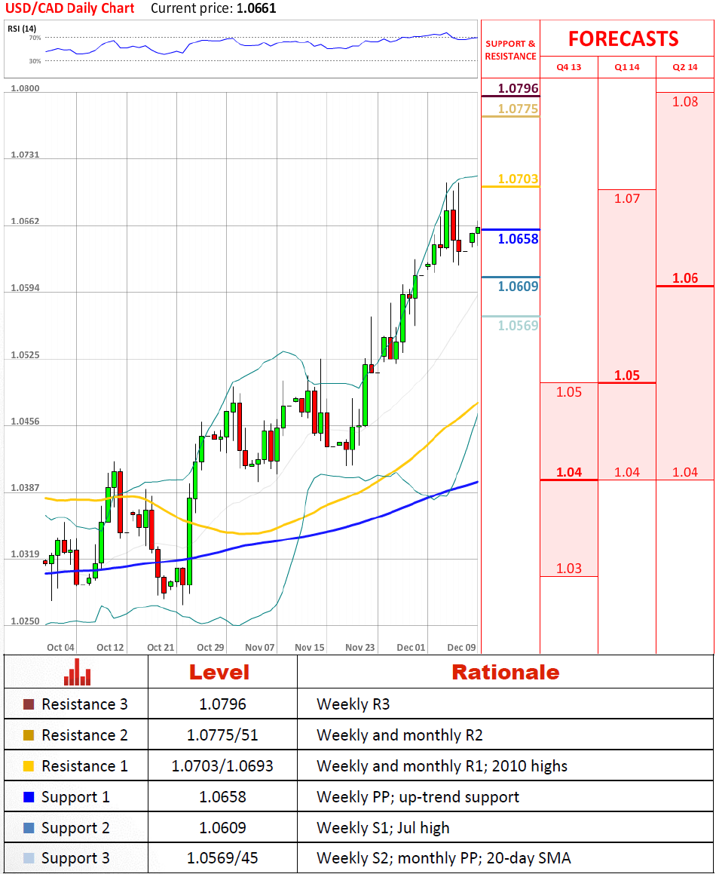Viewport: 716px width, 874px height.
Task: Click the 1.0703 resistance level marker
Action: click(x=519, y=179)
